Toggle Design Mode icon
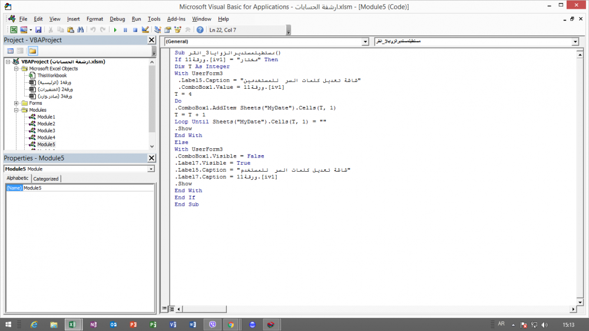This screenshot has height=331, width=589. coord(145,30)
